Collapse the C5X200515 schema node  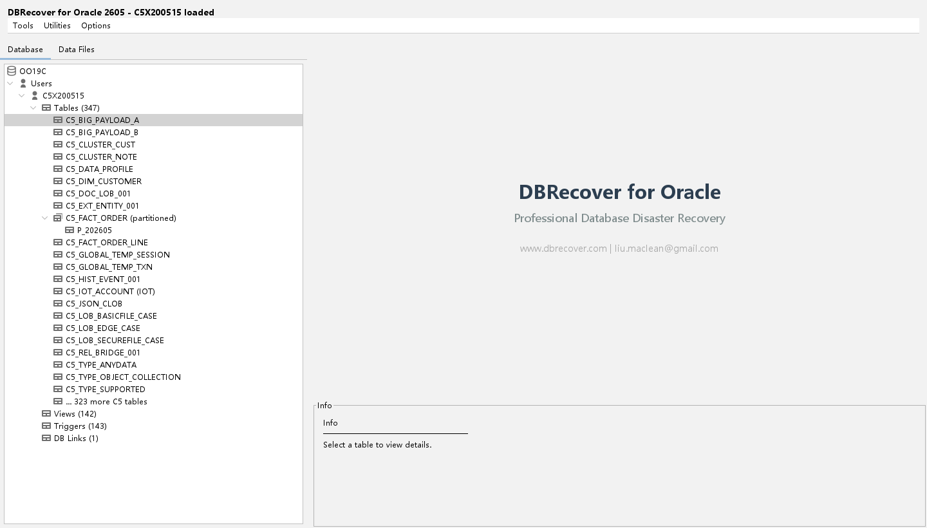22,96
